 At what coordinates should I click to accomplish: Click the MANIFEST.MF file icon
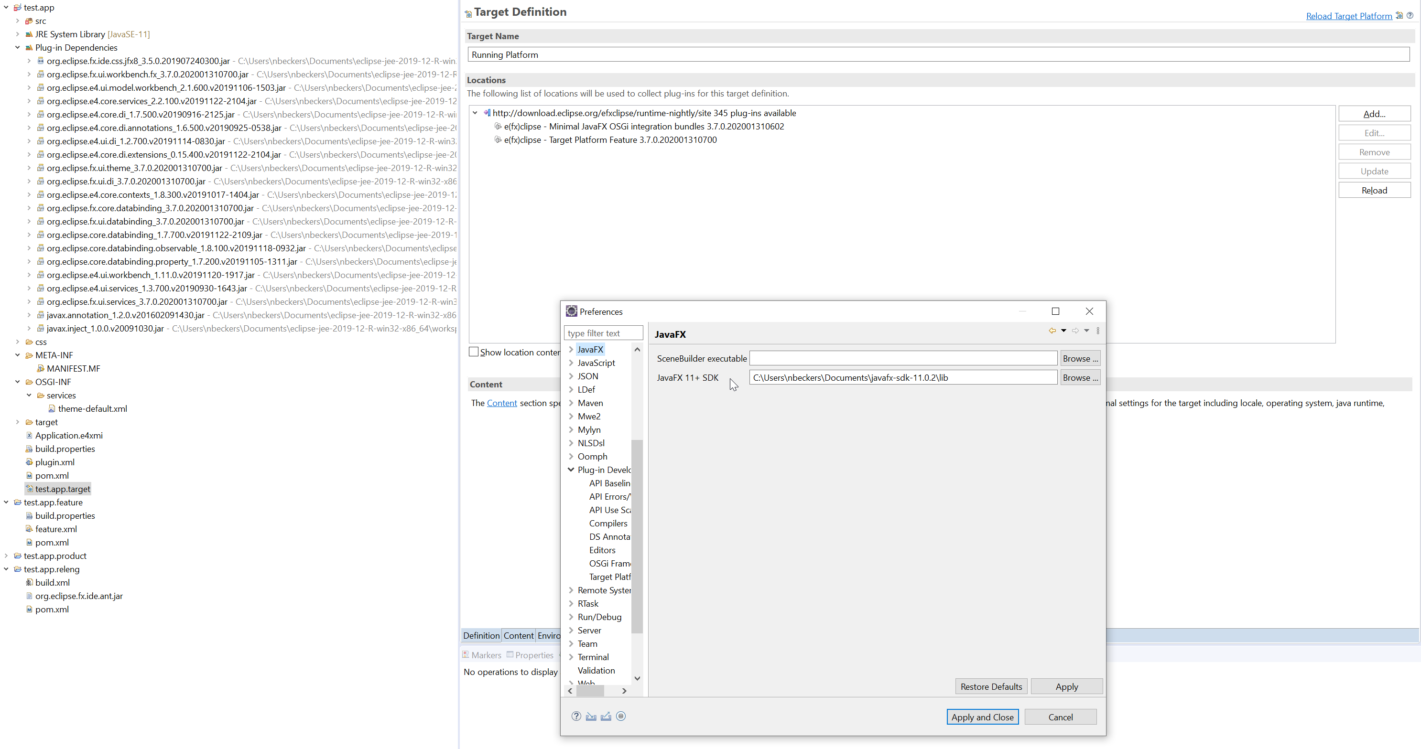[40, 368]
